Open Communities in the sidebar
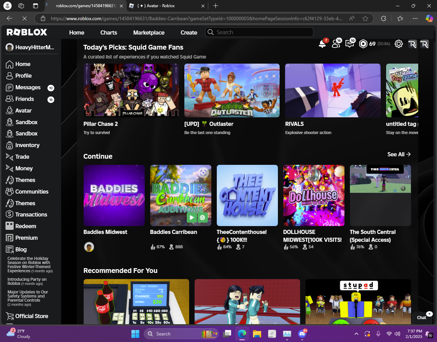 31,192
